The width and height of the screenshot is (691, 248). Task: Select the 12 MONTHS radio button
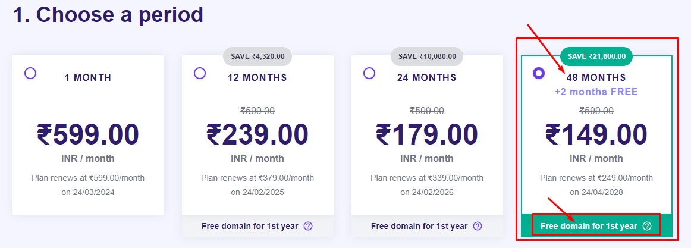click(200, 73)
